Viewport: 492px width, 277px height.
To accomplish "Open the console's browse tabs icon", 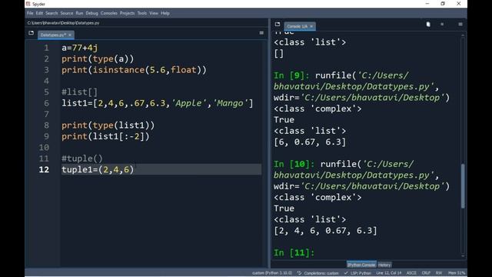I will [278, 24].
